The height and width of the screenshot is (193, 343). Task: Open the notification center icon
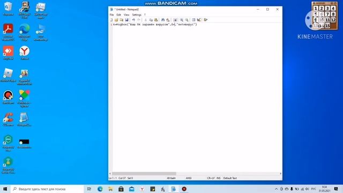[336, 189]
